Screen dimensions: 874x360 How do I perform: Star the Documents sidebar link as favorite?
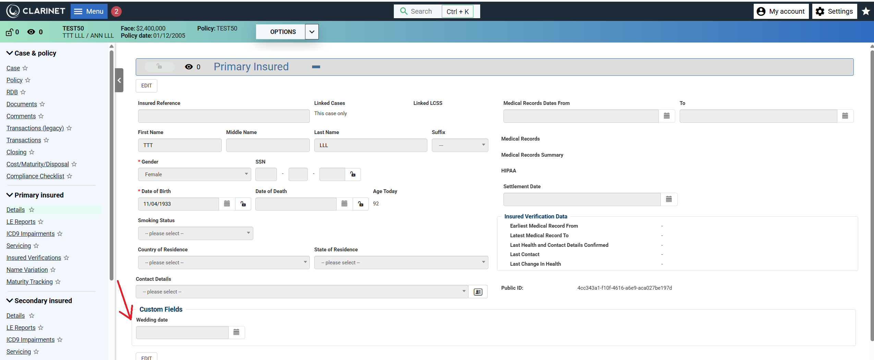coord(42,104)
